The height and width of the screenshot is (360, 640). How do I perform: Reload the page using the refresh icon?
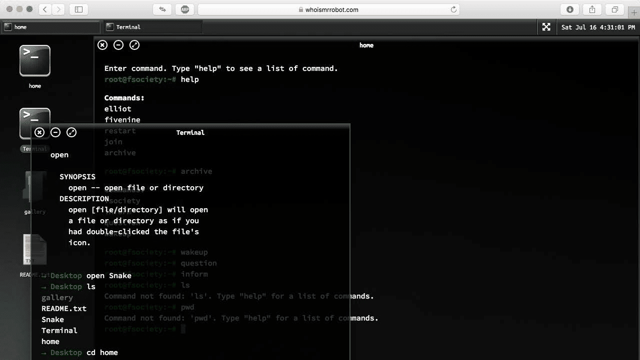[x=453, y=9]
